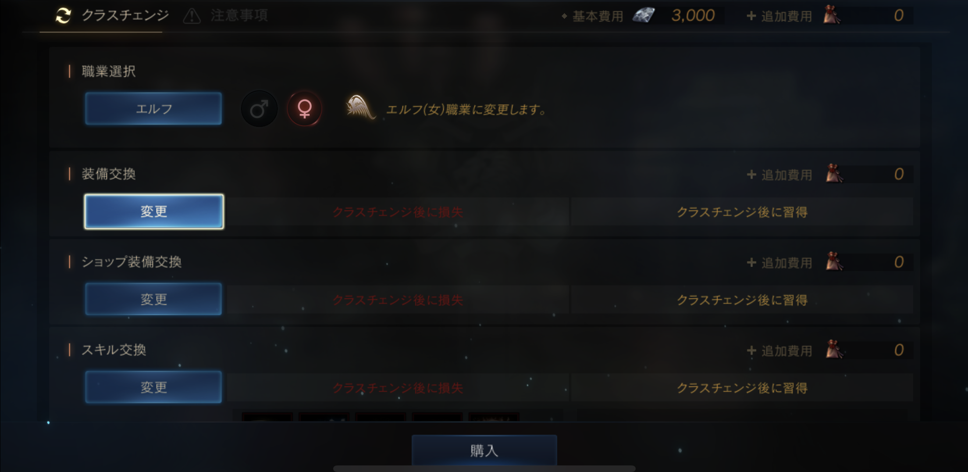The height and width of the screenshot is (472, 968).
Task: Click the diamond currency icon at top
Action: 644,16
